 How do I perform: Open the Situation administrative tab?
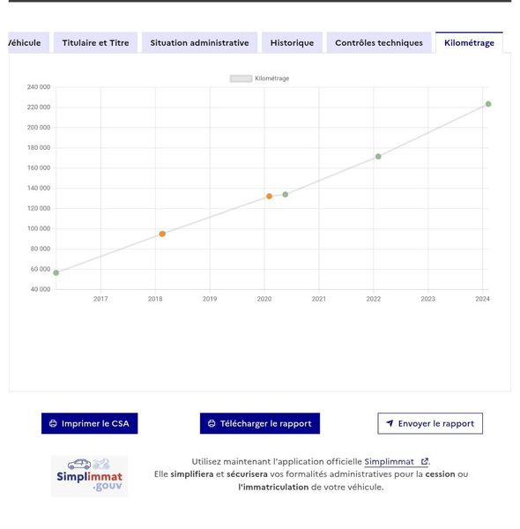coord(200,43)
